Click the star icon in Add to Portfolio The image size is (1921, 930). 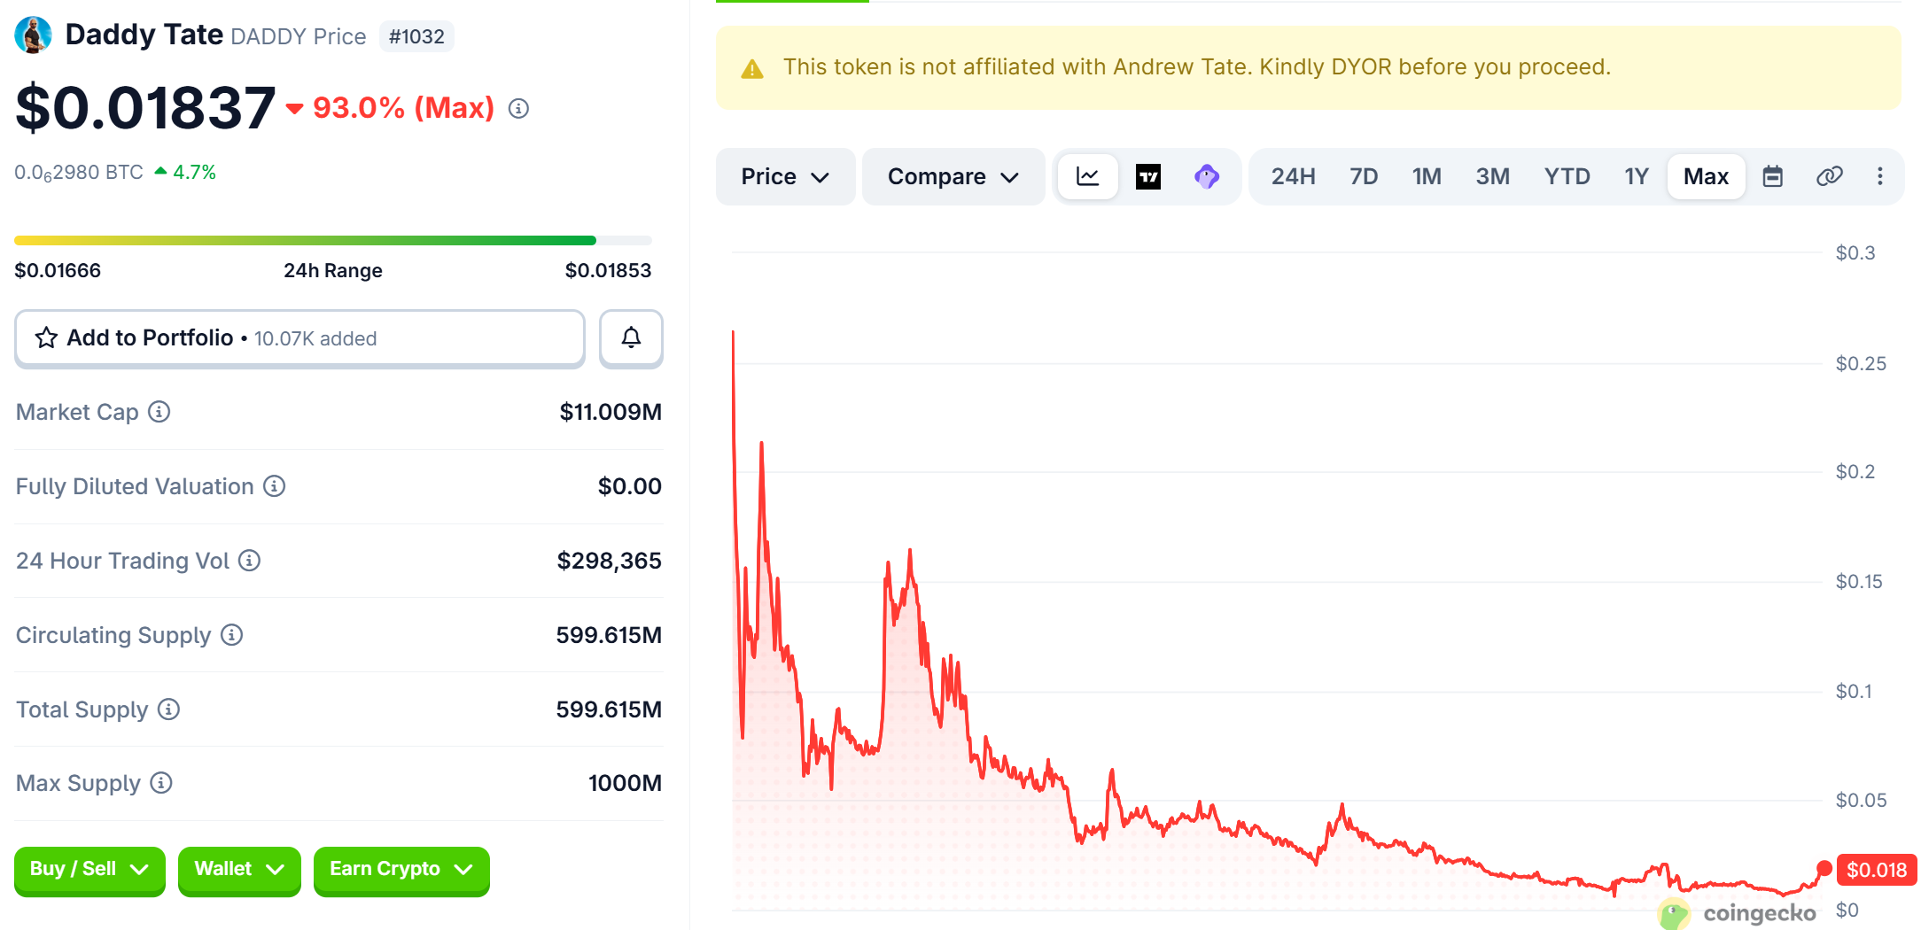pyautogui.click(x=47, y=337)
